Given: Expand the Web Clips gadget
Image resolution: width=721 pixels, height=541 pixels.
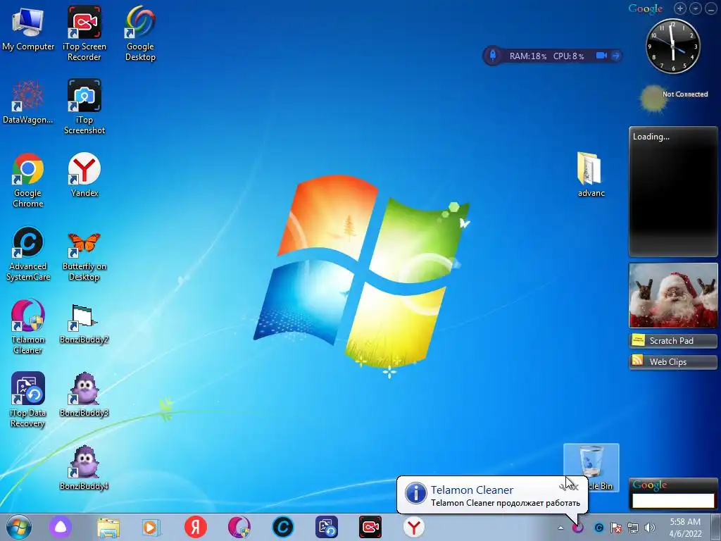Looking at the screenshot, I should click(673, 362).
